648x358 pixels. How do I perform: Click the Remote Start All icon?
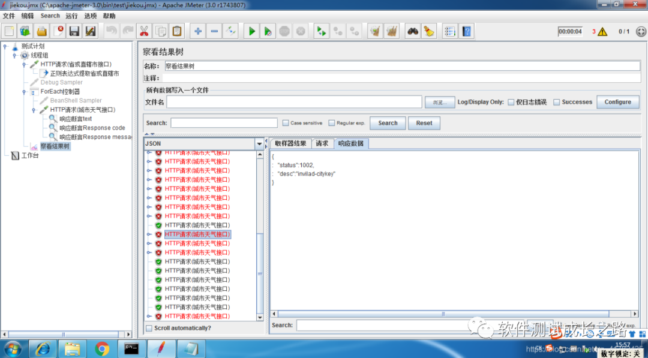(x=322, y=31)
